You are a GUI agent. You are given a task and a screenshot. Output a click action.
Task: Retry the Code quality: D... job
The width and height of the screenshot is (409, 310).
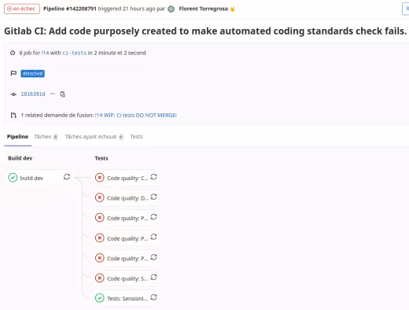click(154, 197)
